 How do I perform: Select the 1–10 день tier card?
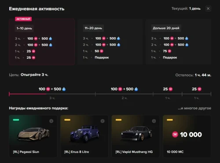[x=42, y=42]
